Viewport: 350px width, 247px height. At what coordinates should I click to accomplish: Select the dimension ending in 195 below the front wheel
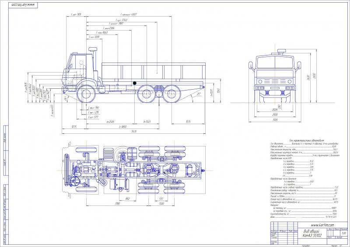[x=94, y=108]
